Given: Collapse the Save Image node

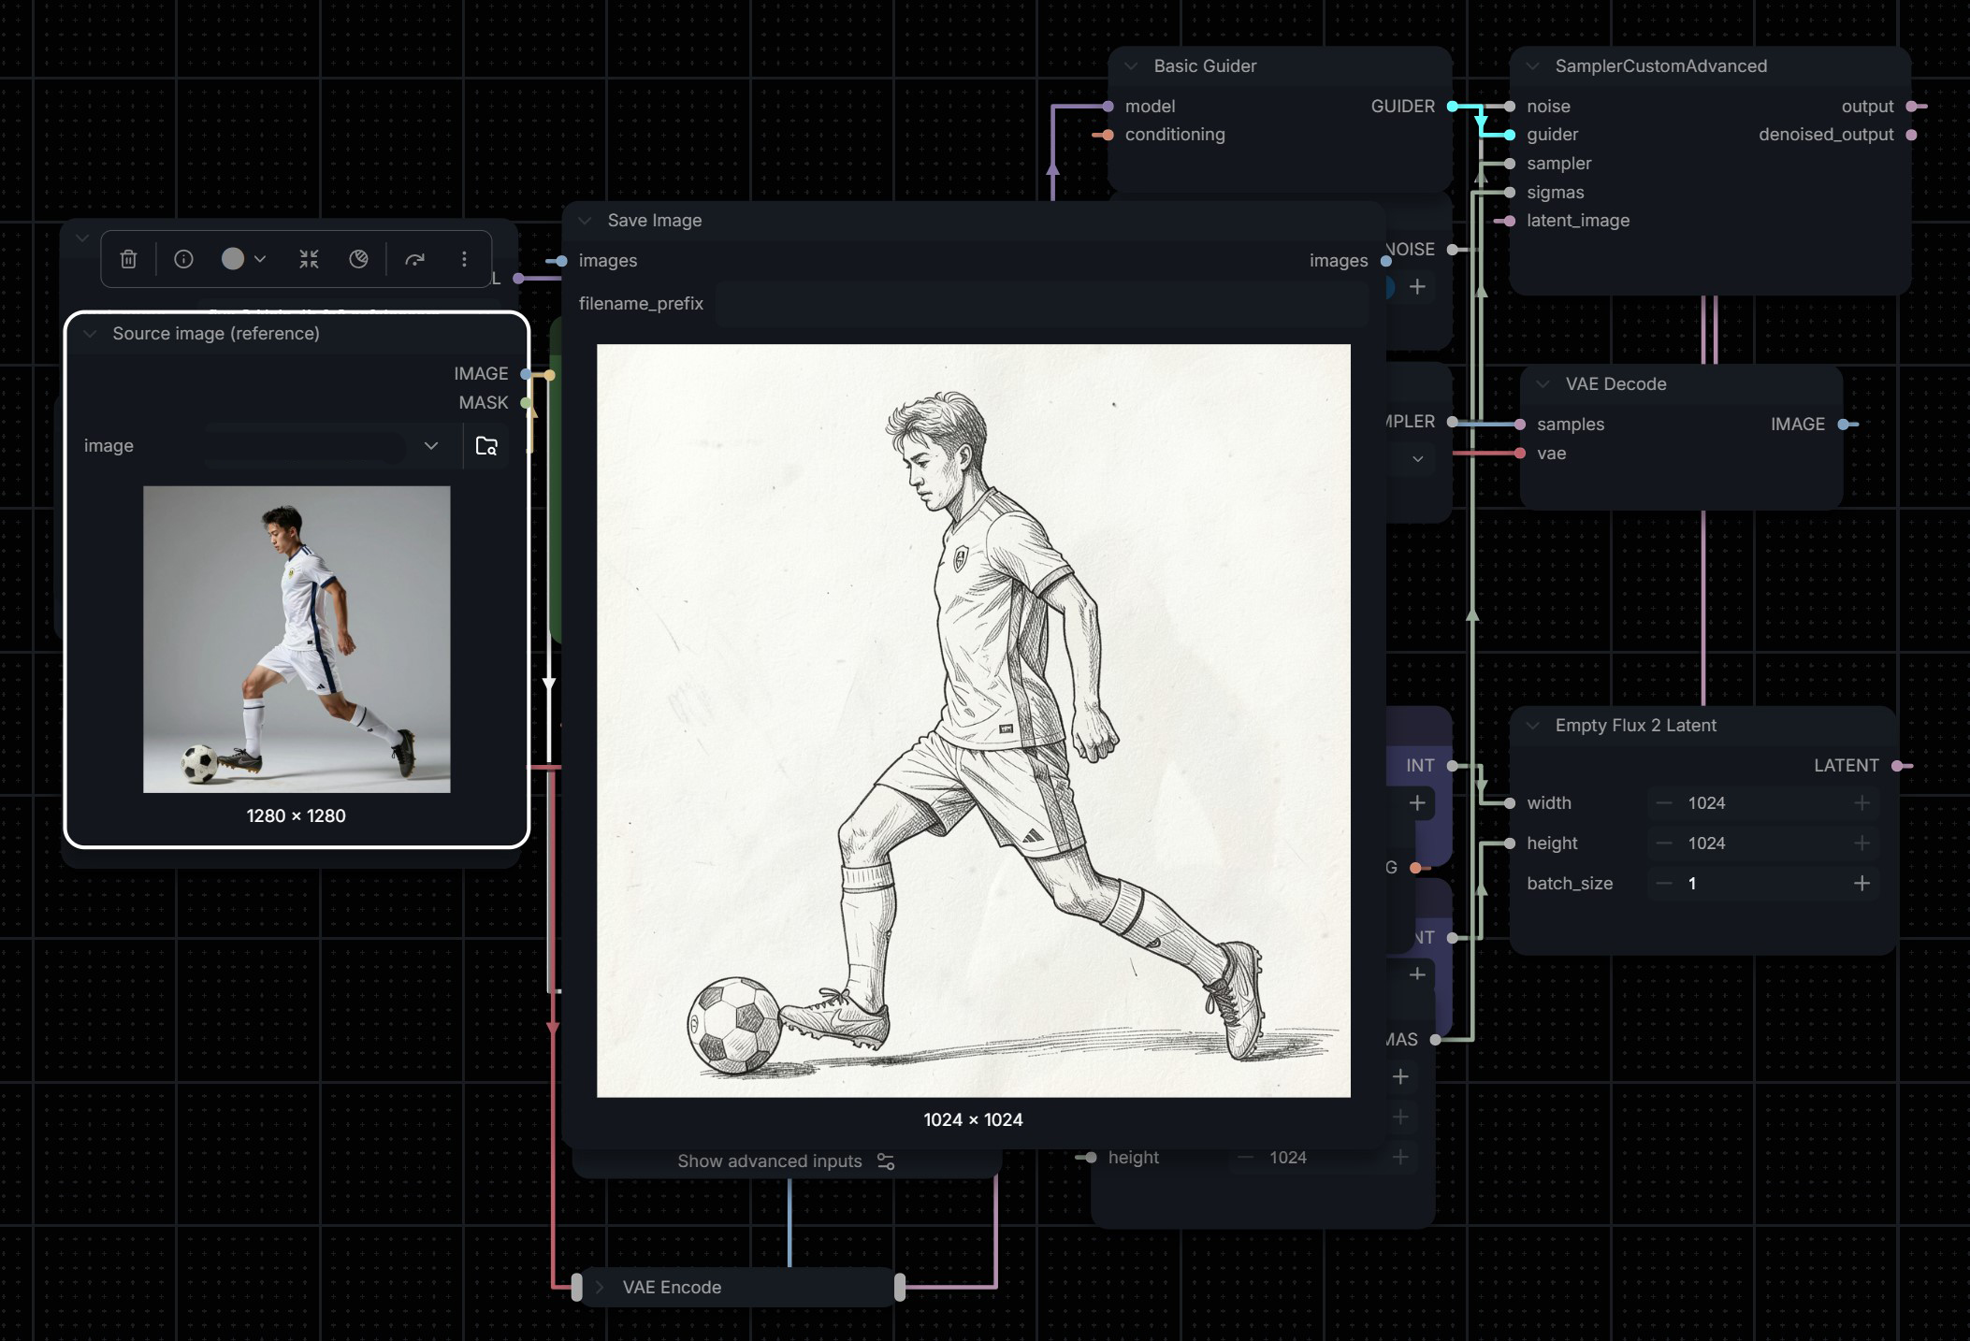Looking at the screenshot, I should (x=585, y=221).
